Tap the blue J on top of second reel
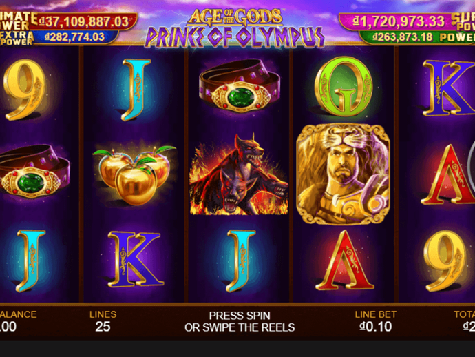This screenshot has width=475, height=357. (x=136, y=90)
